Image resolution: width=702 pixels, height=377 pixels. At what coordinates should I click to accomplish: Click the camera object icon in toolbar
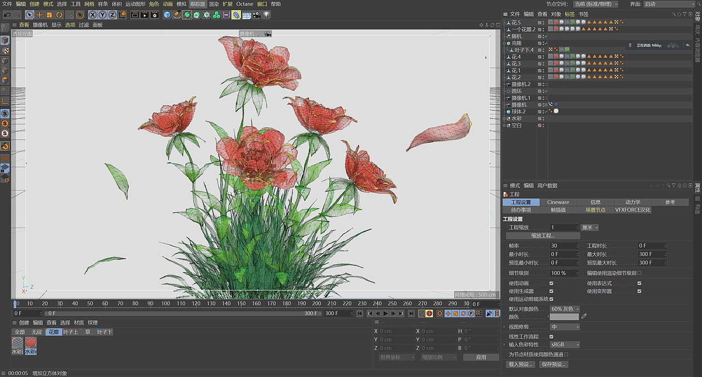(x=256, y=15)
